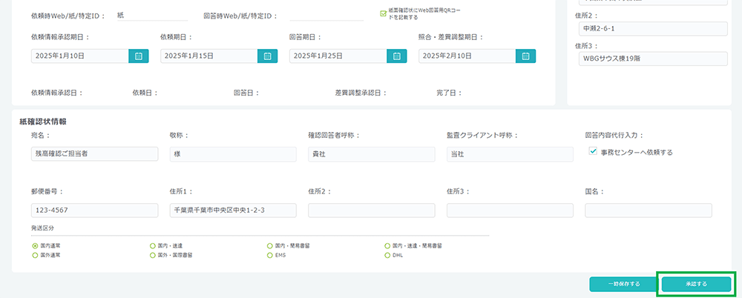Click the 一時保存する button
Image resolution: width=742 pixels, height=298 pixels.
click(x=623, y=283)
